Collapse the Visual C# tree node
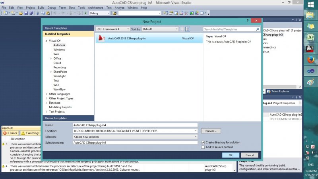Viewport: 318px width, 179px height. 47,41
